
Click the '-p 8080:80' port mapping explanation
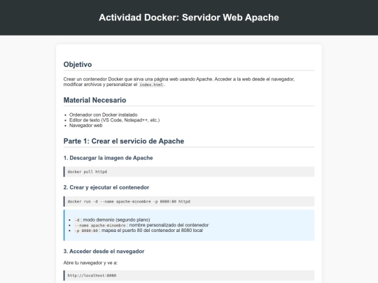(138, 231)
